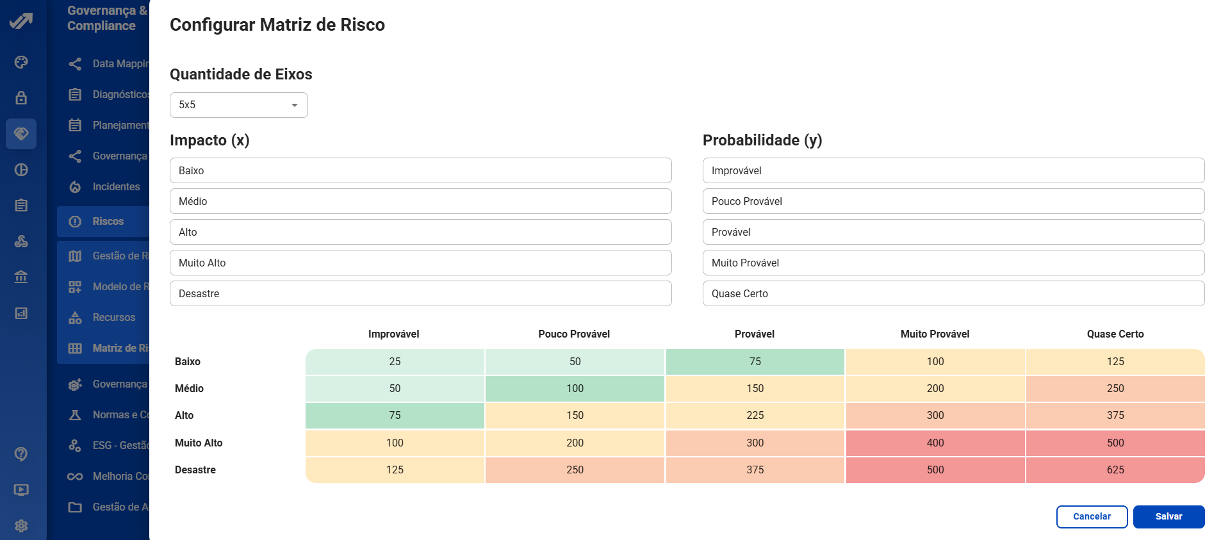Image resolution: width=1221 pixels, height=540 pixels.
Task: Click the green 75 cell in Baixo row
Action: (755, 362)
